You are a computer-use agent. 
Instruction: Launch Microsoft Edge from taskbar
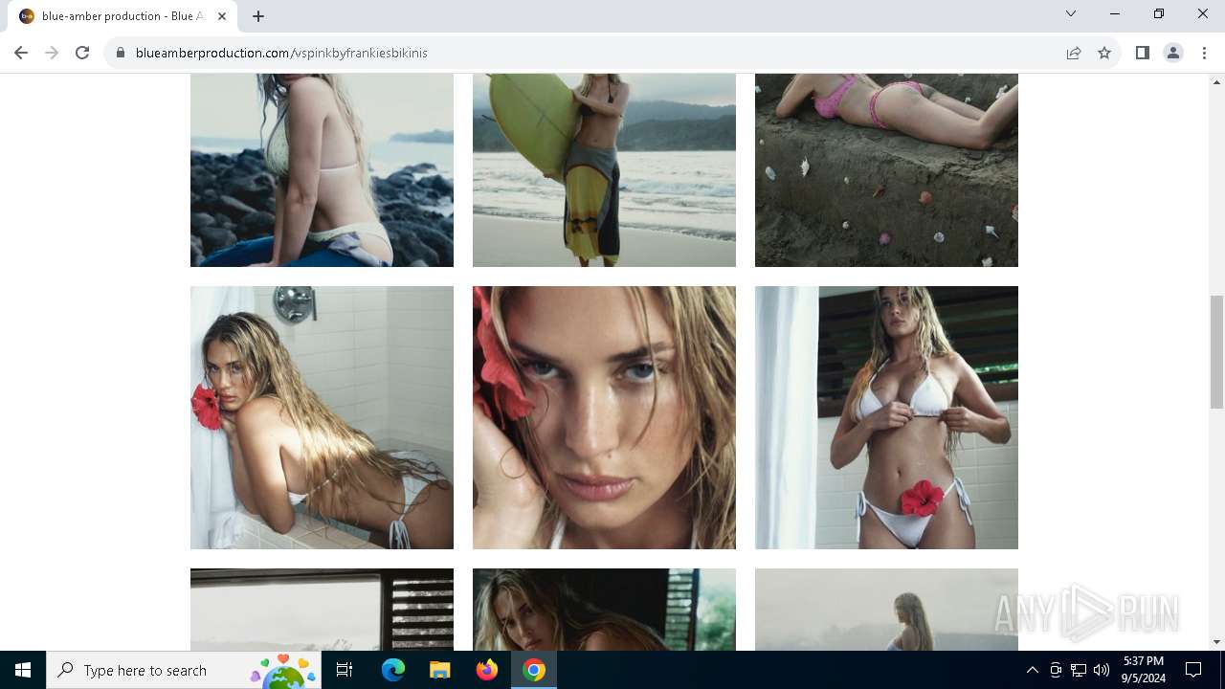pos(393,670)
